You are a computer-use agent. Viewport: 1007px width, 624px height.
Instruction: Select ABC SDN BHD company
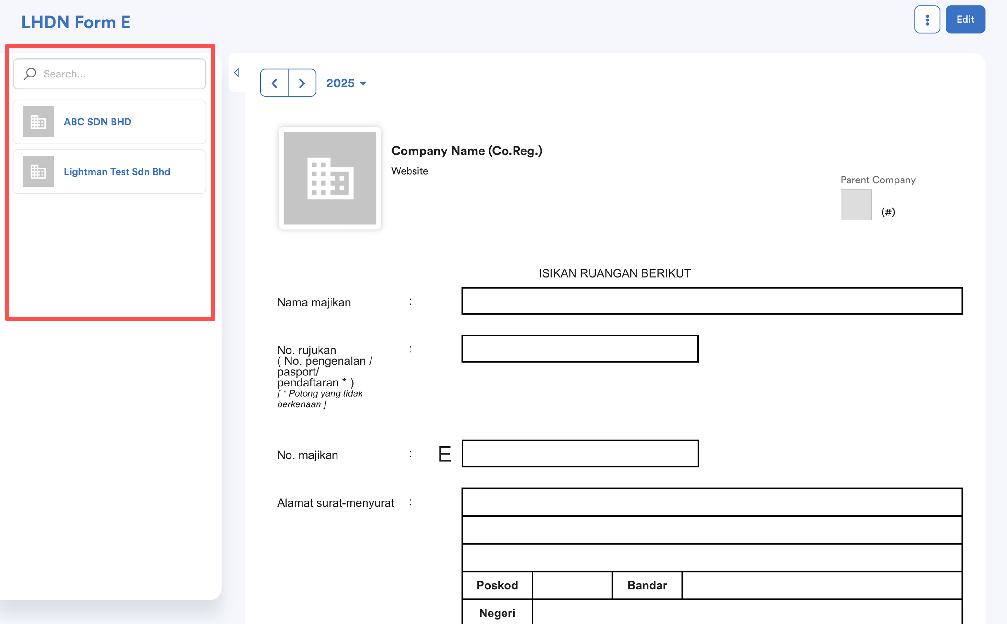pos(97,122)
